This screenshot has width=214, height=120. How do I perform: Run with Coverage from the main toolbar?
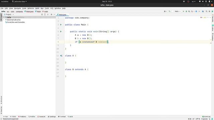189,11
